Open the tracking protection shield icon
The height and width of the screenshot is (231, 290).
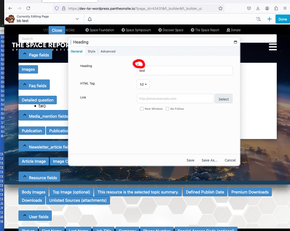(57, 8)
